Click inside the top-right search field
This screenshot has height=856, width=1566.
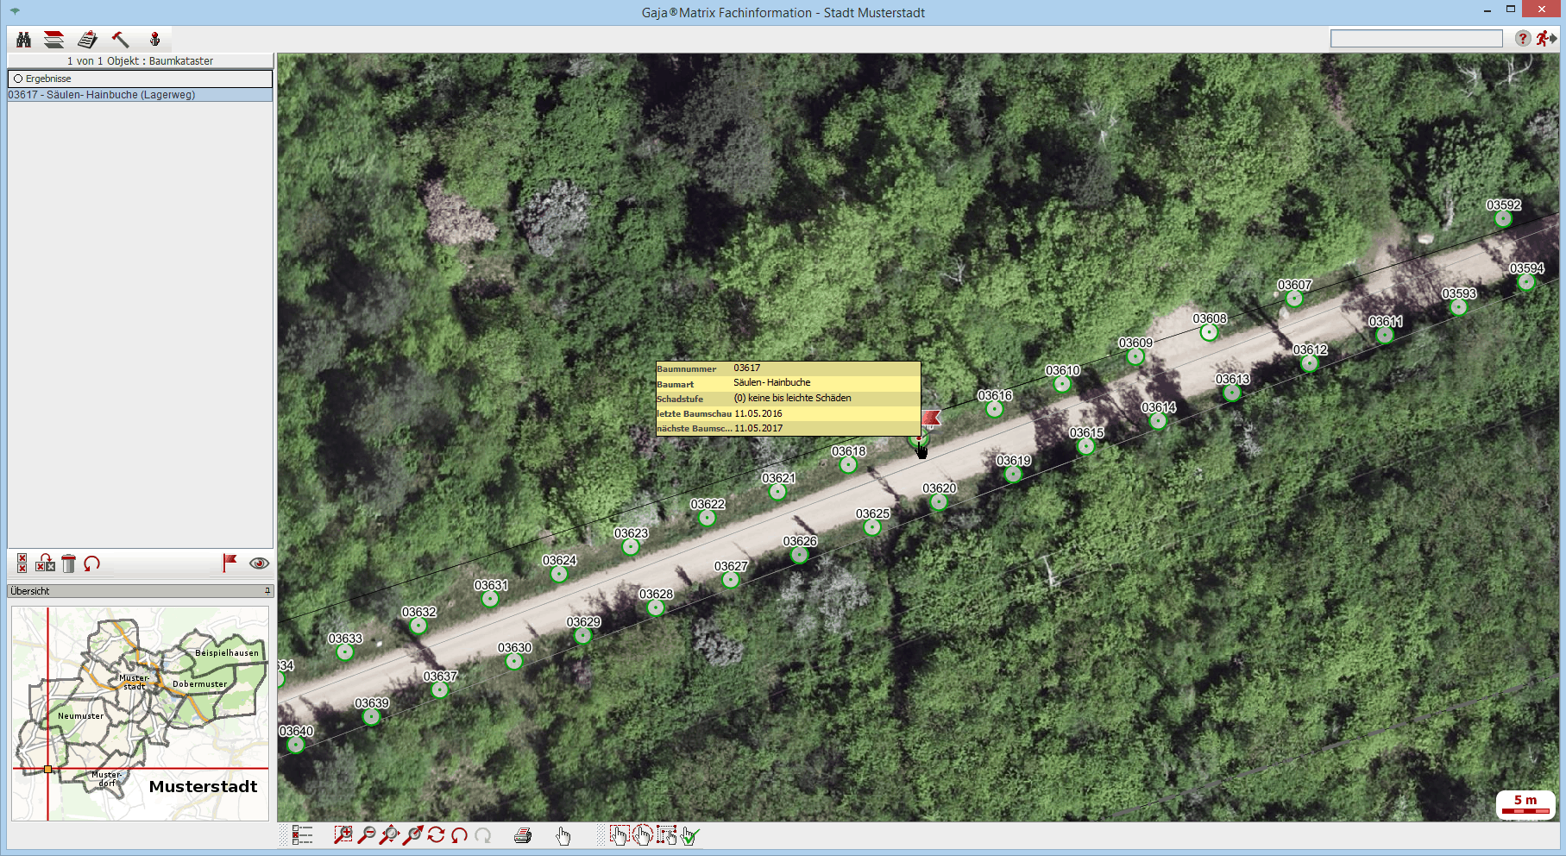[1416, 39]
